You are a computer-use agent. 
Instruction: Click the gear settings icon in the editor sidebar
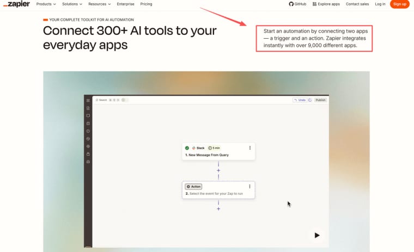point(88,162)
